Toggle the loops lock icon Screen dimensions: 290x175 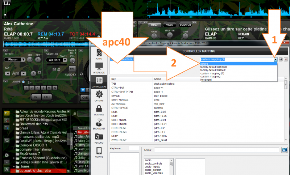(x=23, y=81)
